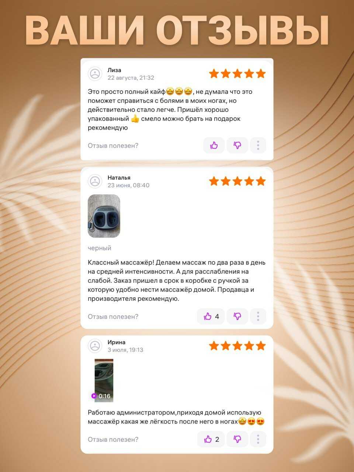
Task: Click the черный color label
Action: [x=100, y=248]
